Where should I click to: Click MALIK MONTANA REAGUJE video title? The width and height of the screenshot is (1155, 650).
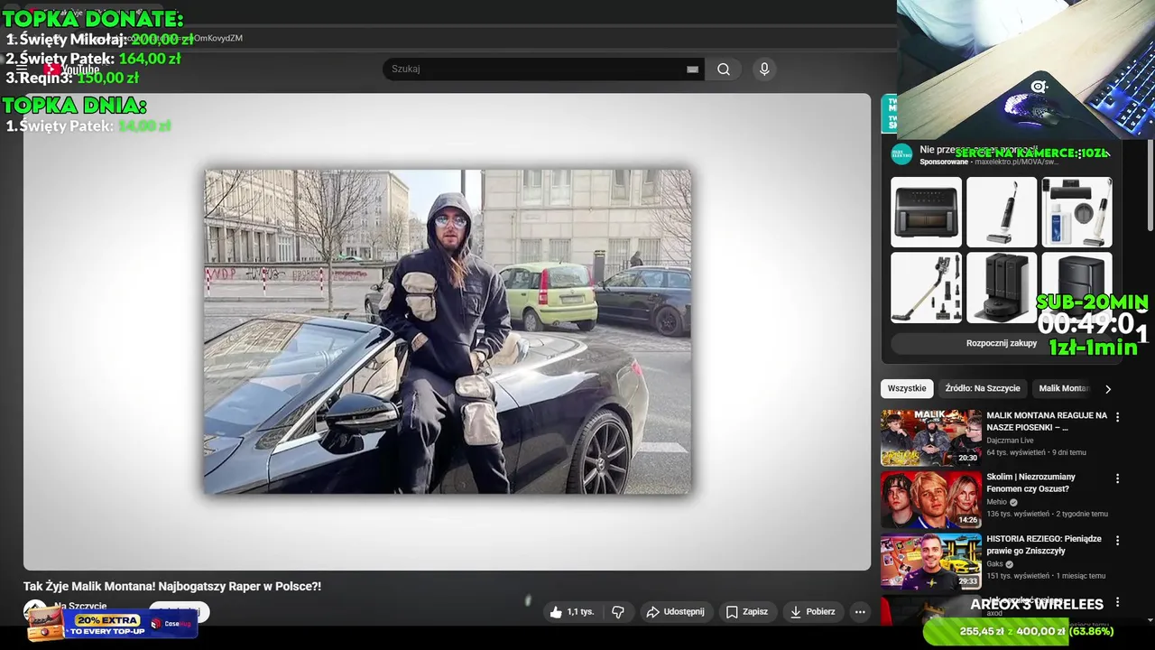coord(1047,422)
